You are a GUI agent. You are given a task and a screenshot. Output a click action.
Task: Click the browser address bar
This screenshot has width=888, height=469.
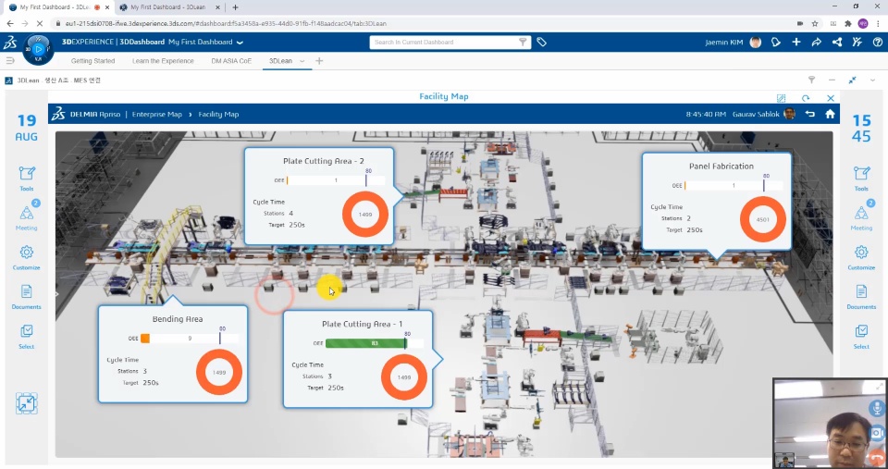[419, 24]
